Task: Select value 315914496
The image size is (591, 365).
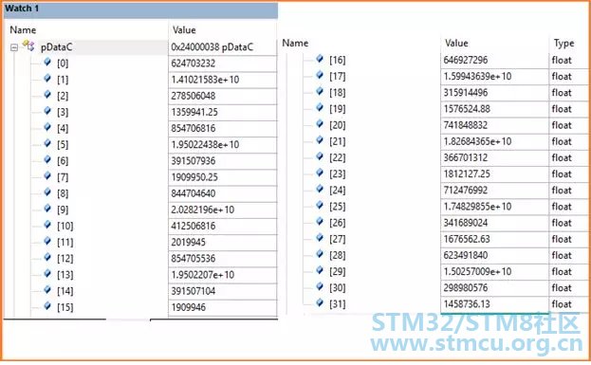Action: [466, 92]
